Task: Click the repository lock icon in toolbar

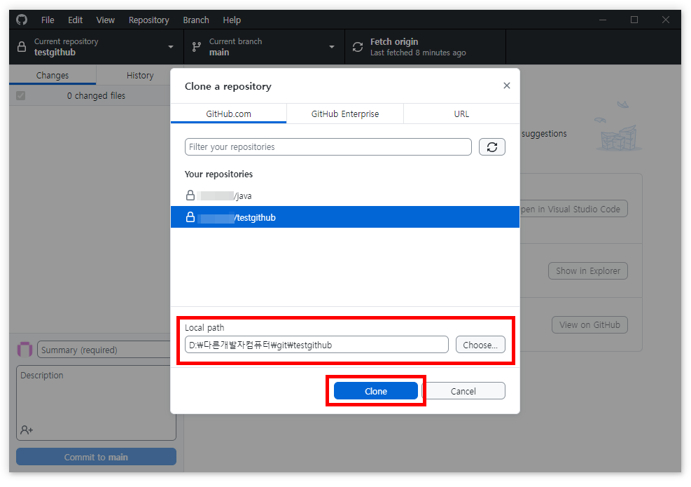Action: pos(22,47)
